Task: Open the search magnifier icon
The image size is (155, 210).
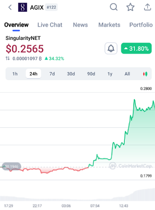Action: pyautogui.click(x=114, y=7)
